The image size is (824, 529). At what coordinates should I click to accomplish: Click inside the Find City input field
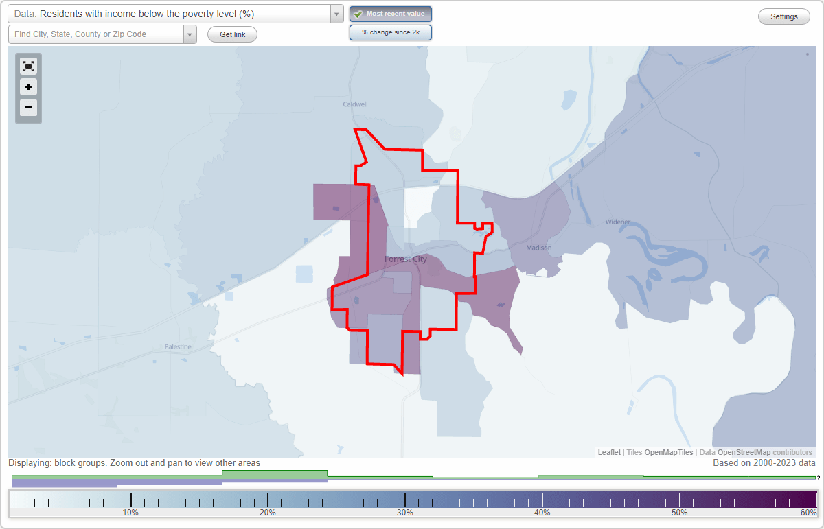[89, 34]
